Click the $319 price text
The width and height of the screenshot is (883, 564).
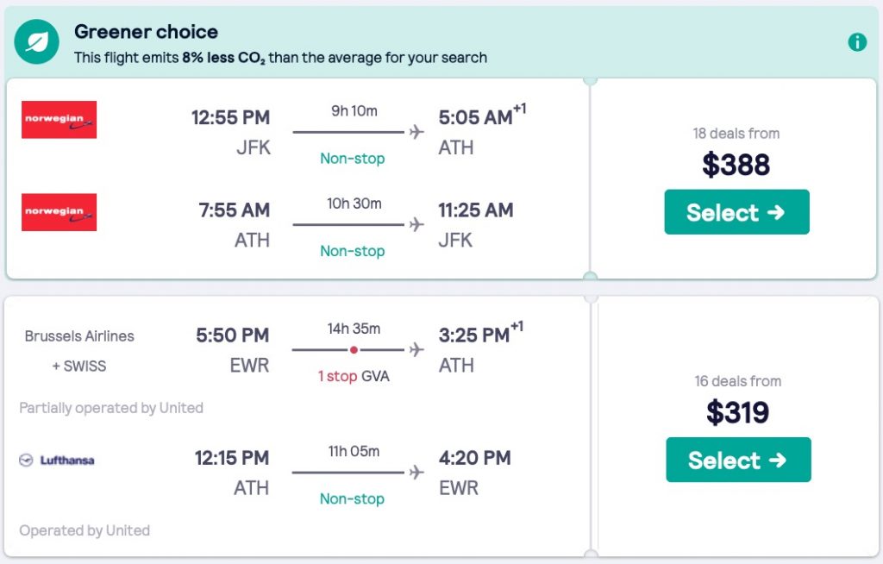tap(737, 412)
